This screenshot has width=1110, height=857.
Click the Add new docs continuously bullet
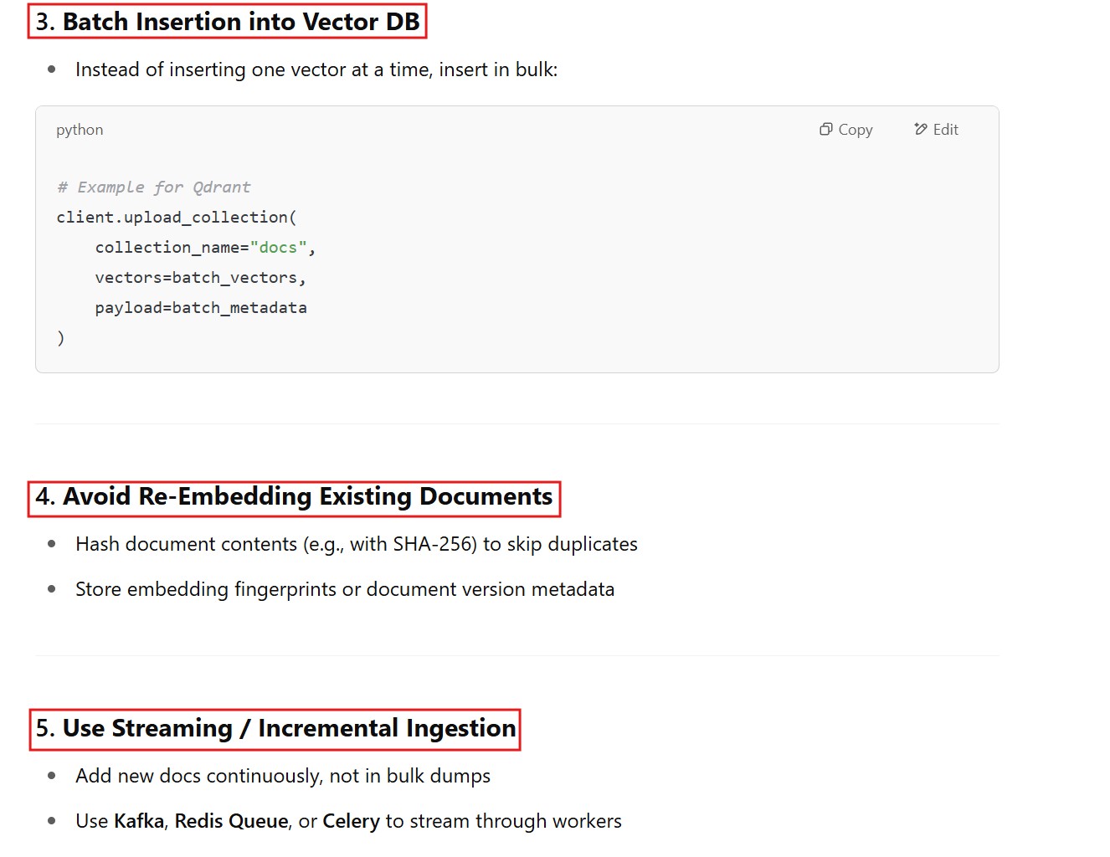pyautogui.click(x=282, y=777)
